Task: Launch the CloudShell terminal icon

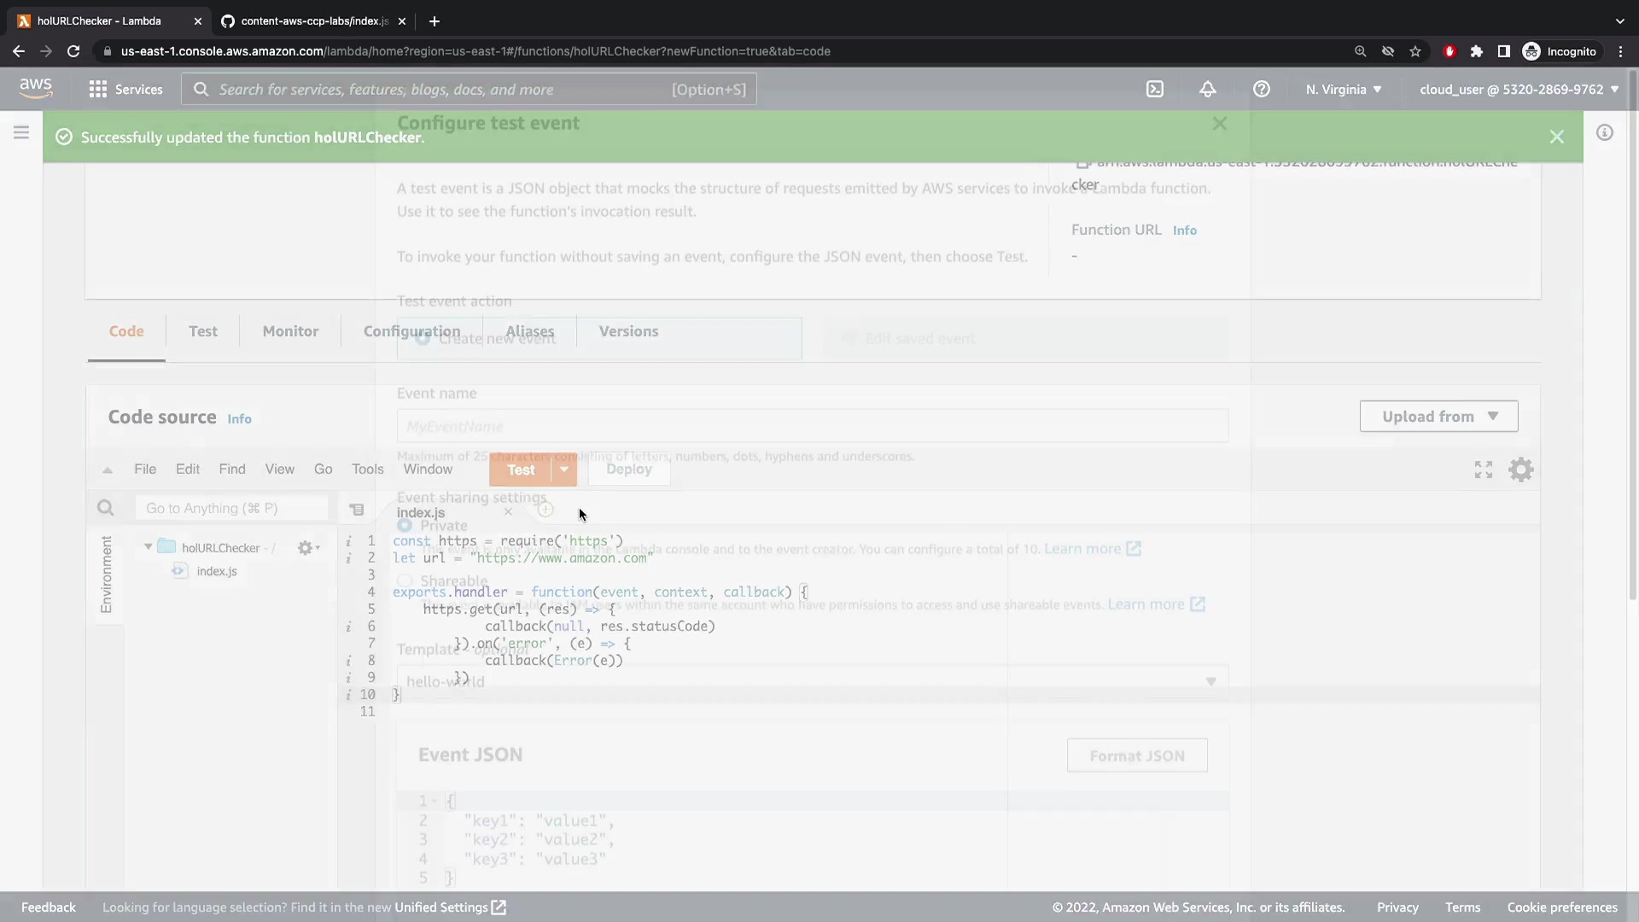Action: (1154, 90)
